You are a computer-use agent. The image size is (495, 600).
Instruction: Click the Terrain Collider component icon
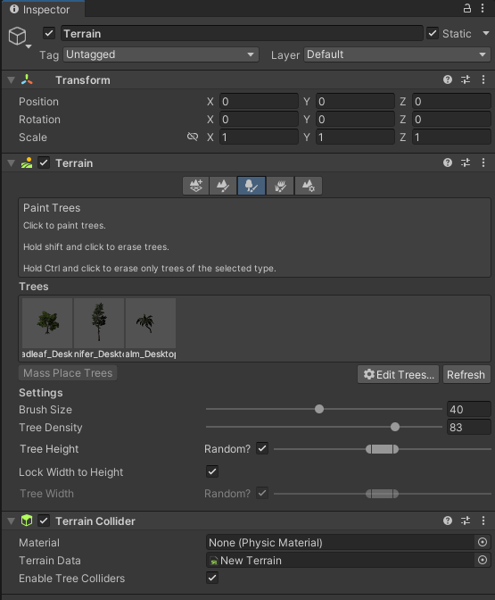[27, 521]
